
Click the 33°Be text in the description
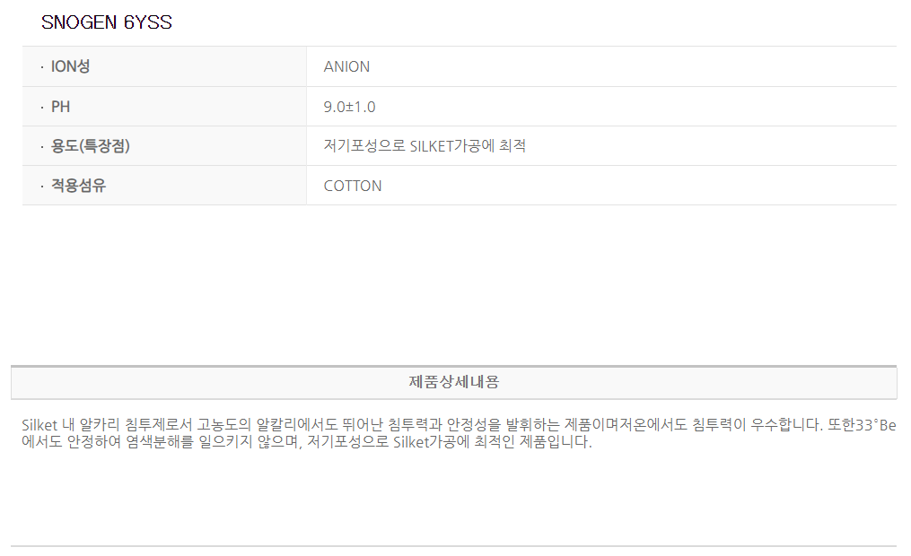873,424
